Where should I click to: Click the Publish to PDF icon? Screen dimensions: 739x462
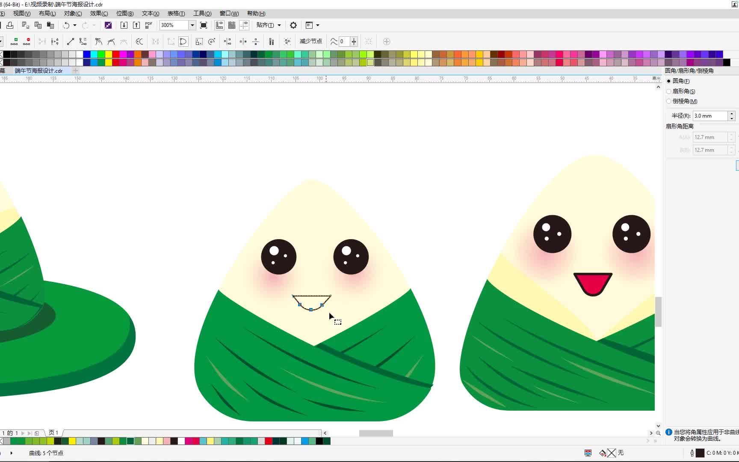(149, 25)
